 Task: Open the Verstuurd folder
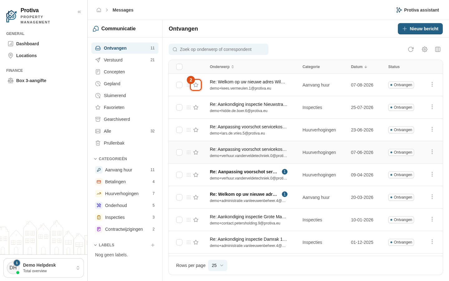(x=125, y=60)
